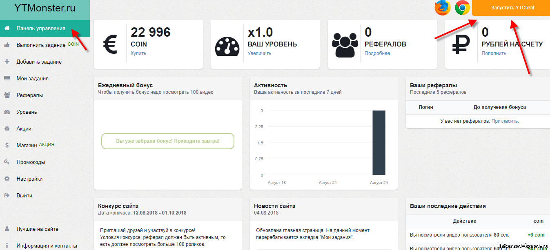Image resolution: width=550 pixels, height=250 pixels.
Task: Open Промокоды menu item
Action: (31, 162)
